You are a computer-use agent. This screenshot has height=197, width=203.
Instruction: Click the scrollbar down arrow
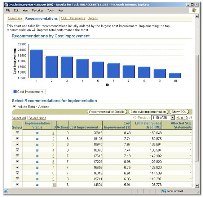tap(197, 186)
